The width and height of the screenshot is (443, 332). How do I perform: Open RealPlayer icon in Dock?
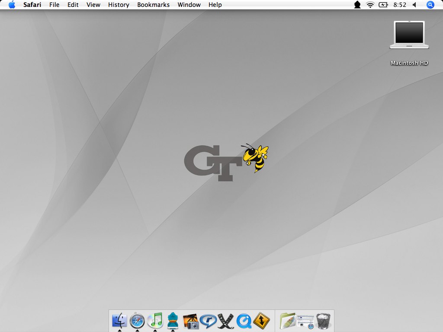tap(208, 321)
